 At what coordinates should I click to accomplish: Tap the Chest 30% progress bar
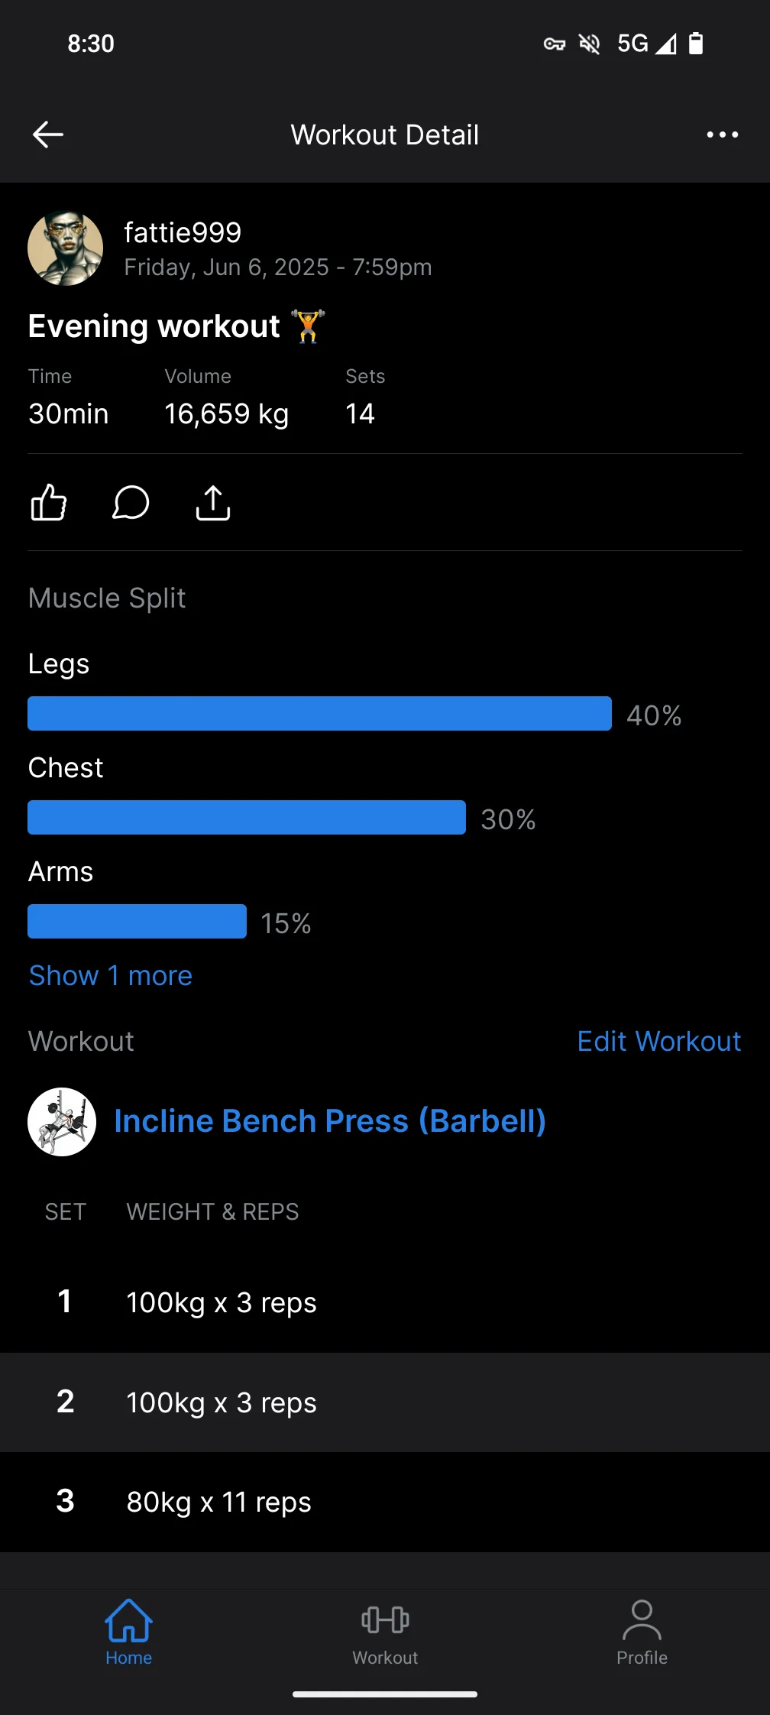(247, 817)
